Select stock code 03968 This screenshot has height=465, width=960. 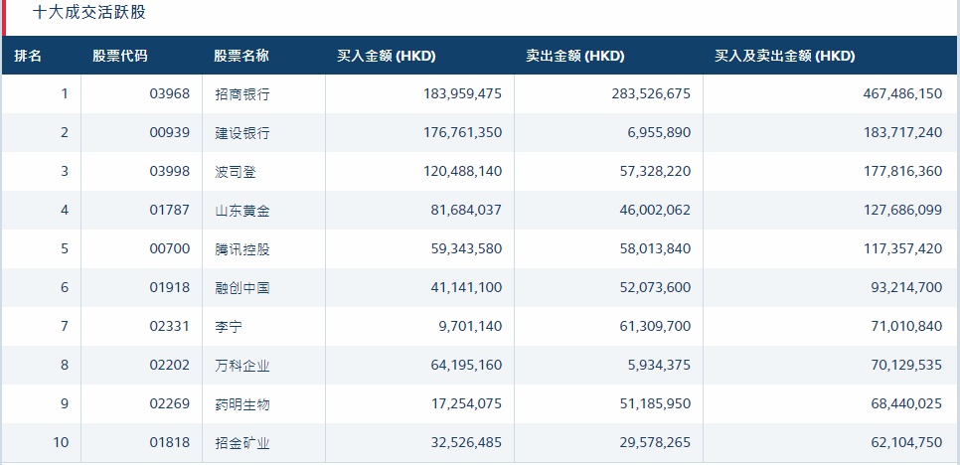(170, 94)
